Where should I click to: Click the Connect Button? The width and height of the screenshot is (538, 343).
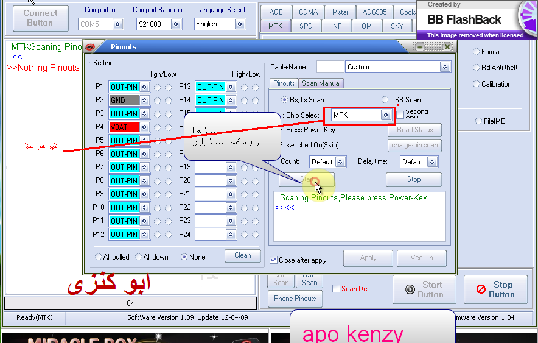(x=41, y=18)
